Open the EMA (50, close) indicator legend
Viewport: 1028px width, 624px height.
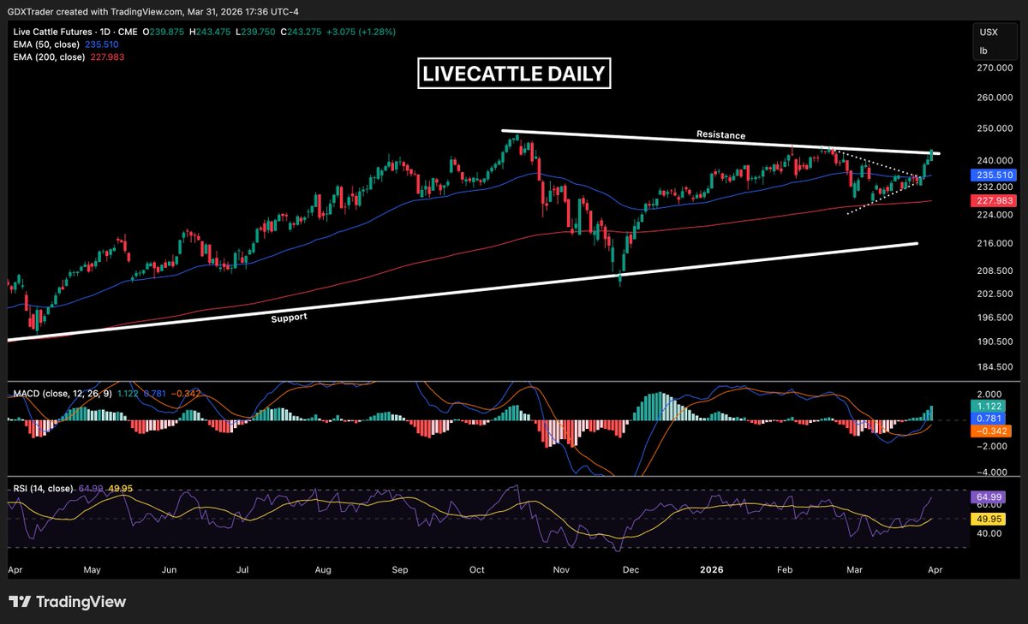(x=45, y=44)
